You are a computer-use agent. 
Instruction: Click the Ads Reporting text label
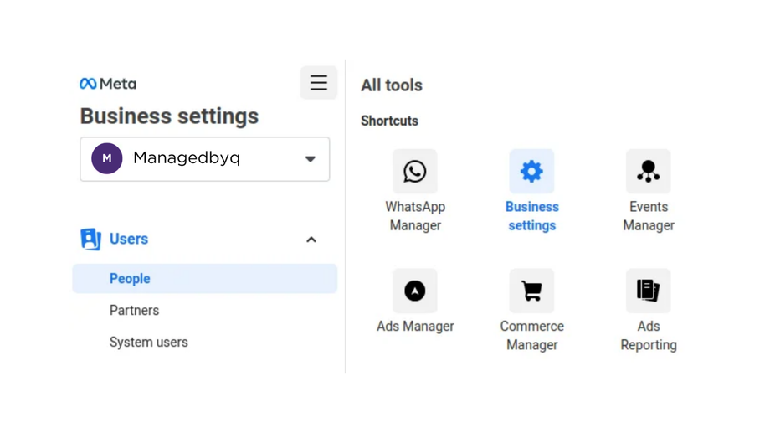point(648,335)
